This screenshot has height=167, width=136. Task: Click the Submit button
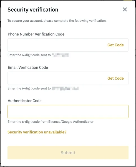pos(68,153)
